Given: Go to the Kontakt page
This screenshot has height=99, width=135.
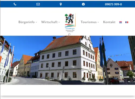Looking at the screenshot, I should [109, 22].
